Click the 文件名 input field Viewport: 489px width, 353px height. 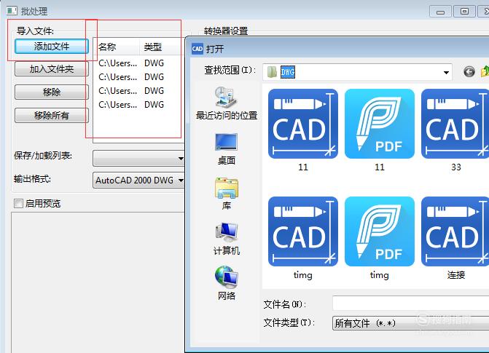[x=411, y=304]
